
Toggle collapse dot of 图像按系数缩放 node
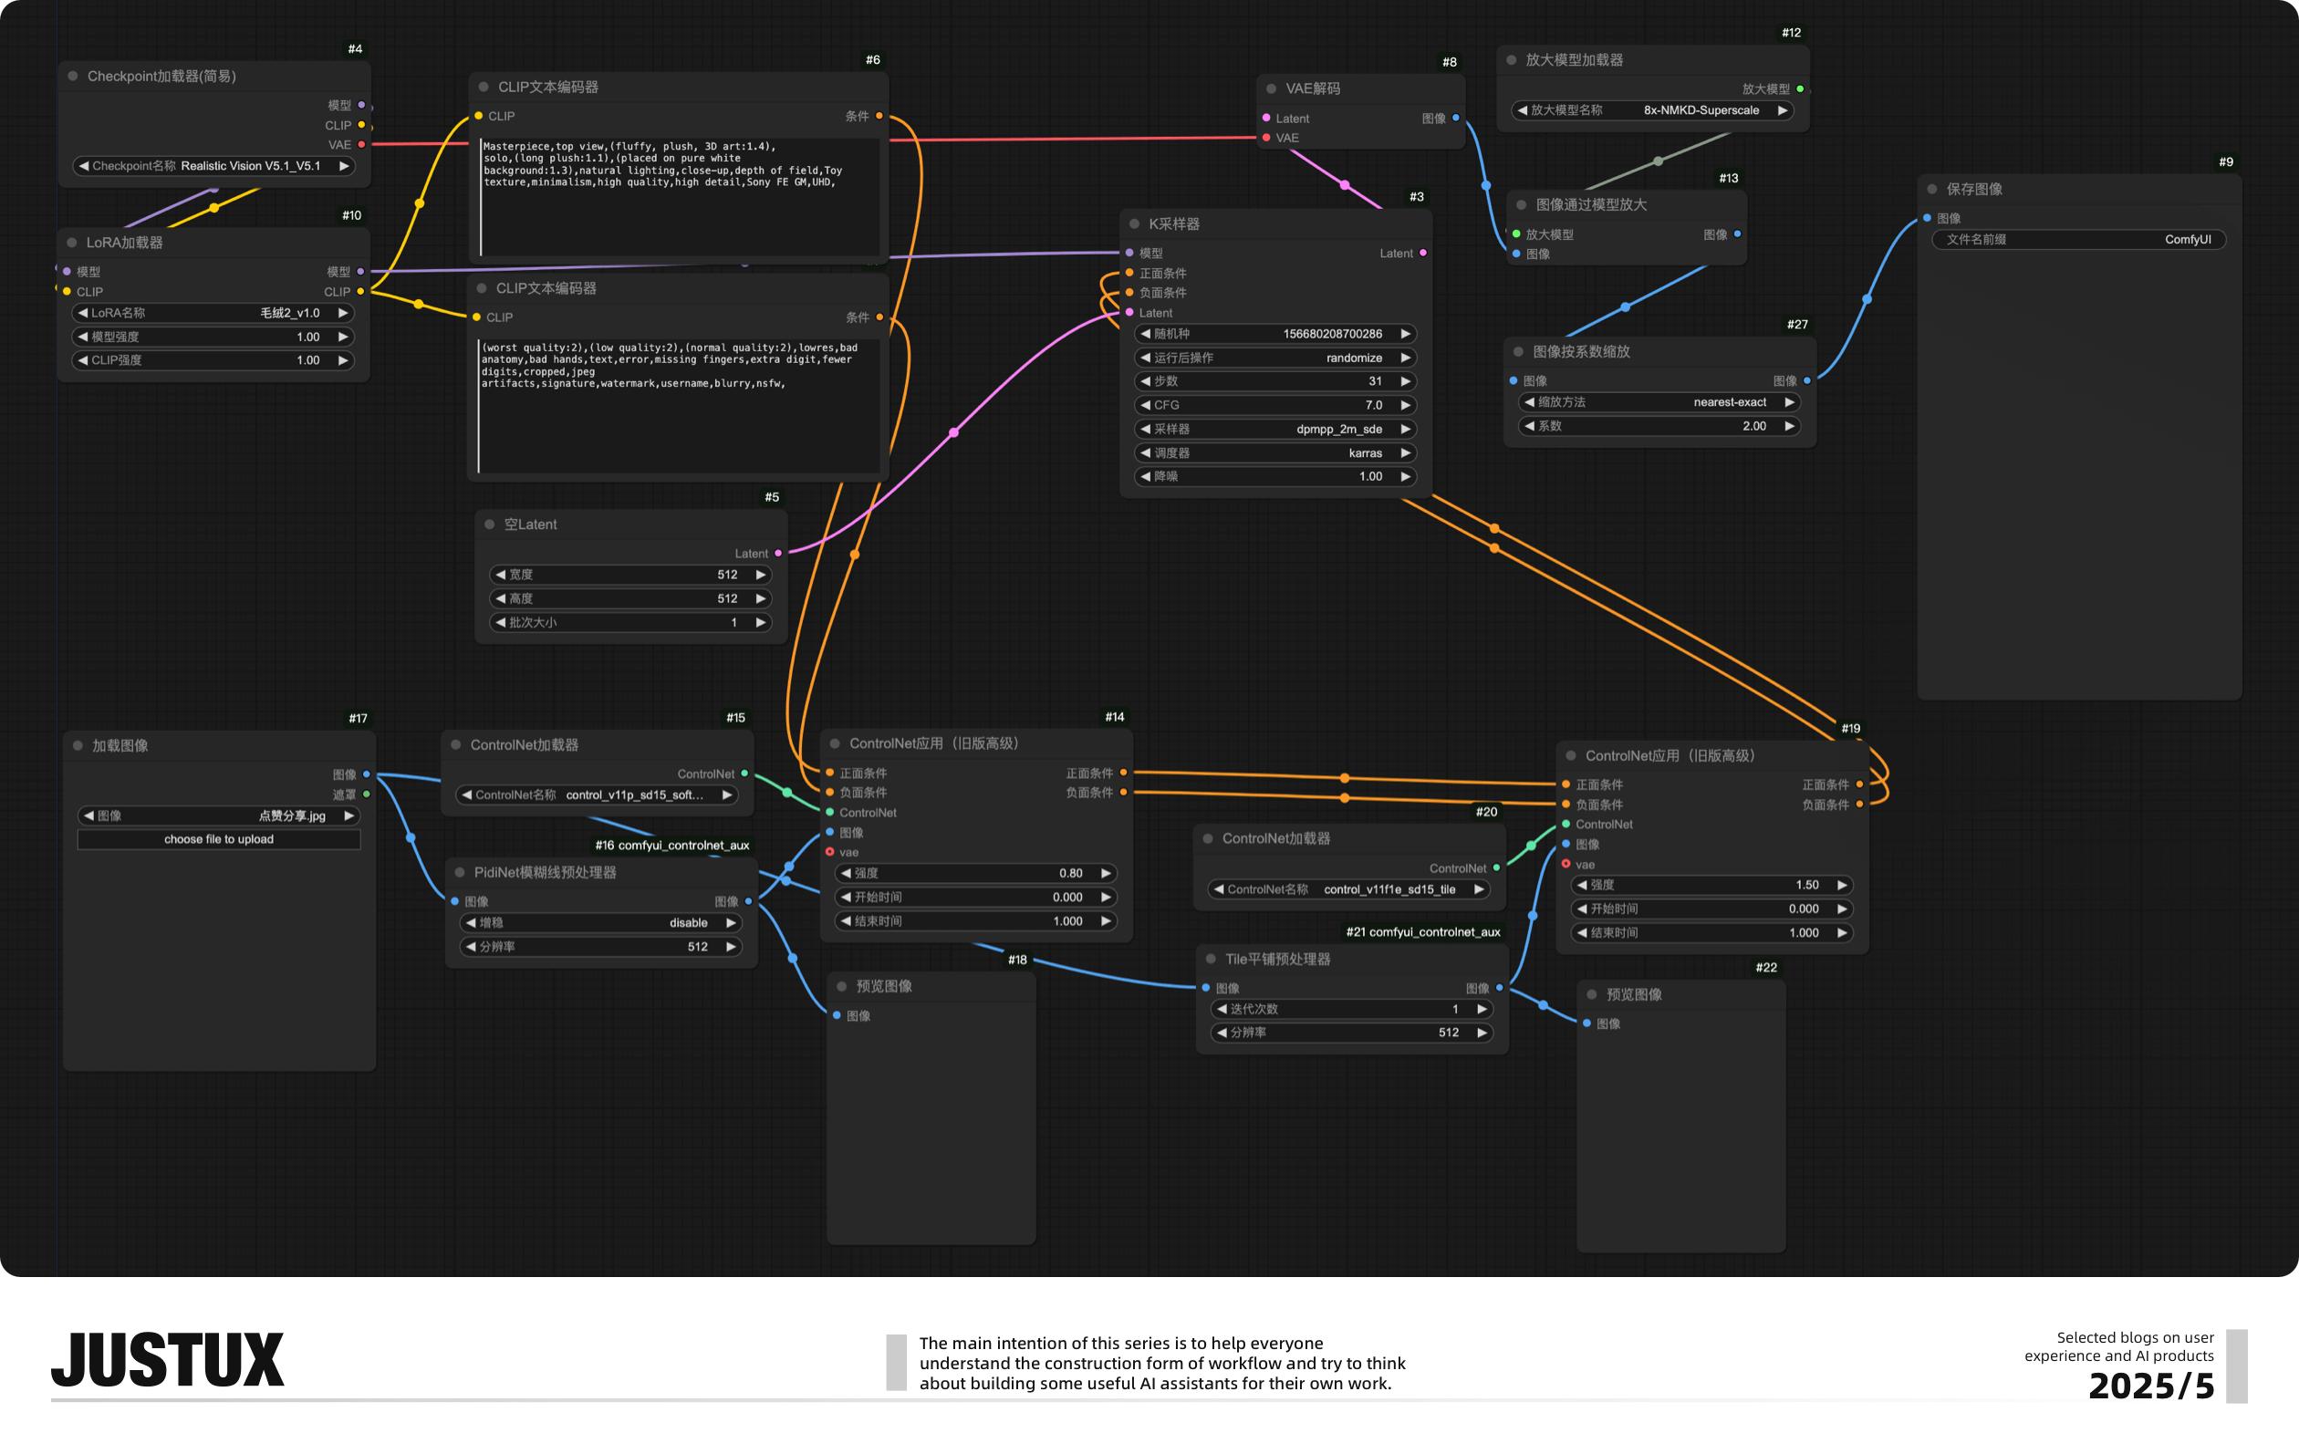[1518, 351]
